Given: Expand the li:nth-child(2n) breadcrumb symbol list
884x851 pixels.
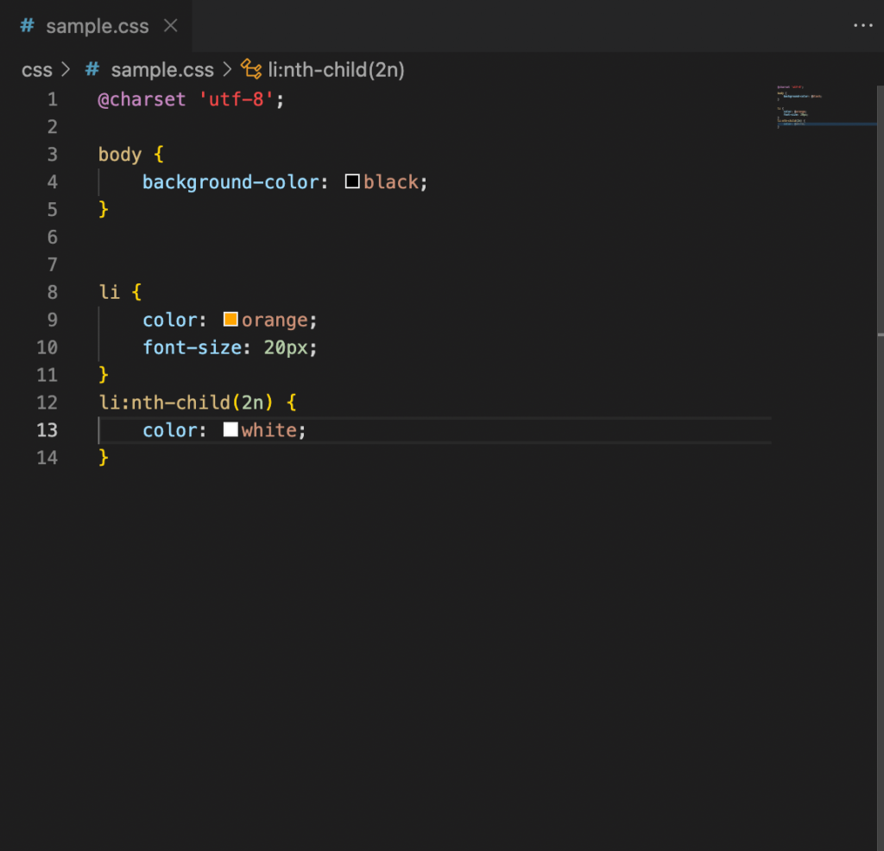Looking at the screenshot, I should tap(336, 70).
